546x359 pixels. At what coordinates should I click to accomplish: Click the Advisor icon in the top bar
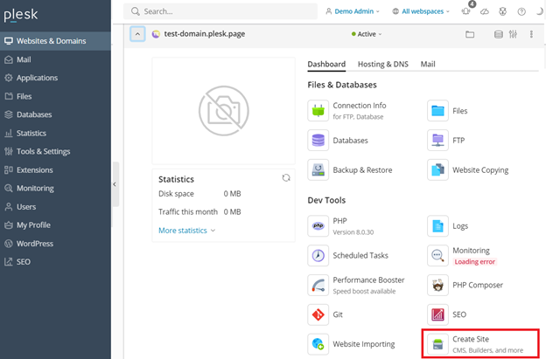502,11
